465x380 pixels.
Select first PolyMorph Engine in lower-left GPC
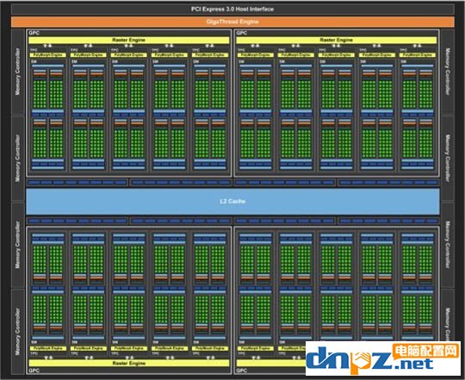[47, 348]
